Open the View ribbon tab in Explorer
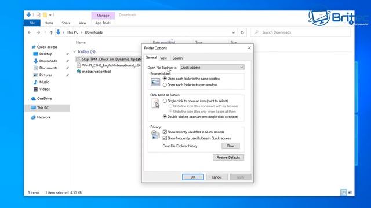Viewport: 371px width, 208px height. click(x=82, y=23)
